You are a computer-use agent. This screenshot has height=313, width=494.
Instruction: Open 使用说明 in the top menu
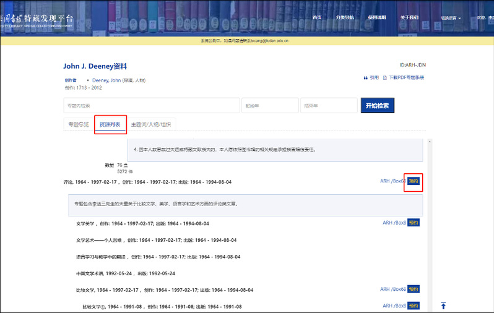coord(376,17)
